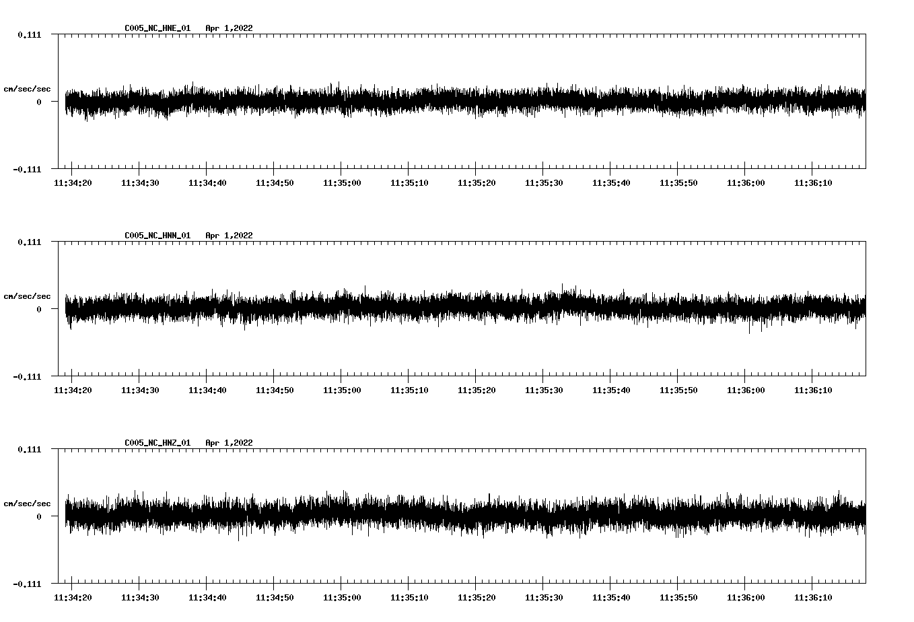Click the zero axis label on HNE plot
Image resolution: width=914 pixels, height=622 pixels.
click(39, 102)
